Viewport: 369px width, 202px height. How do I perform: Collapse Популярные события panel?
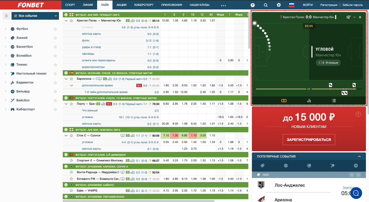pyautogui.click(x=359, y=157)
